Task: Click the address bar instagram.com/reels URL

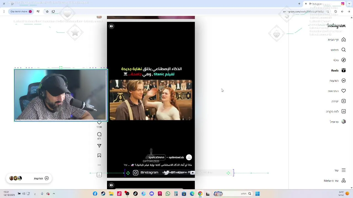Action: (303, 12)
